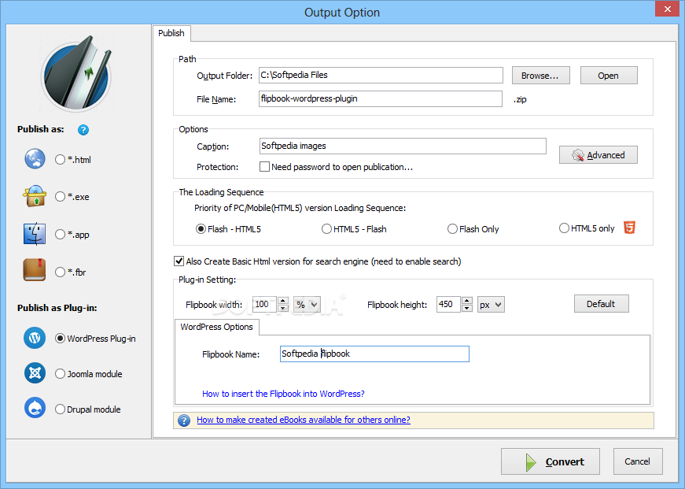Open the flipbook height unit dropdown
Screen dimensions: 685x489
point(491,305)
